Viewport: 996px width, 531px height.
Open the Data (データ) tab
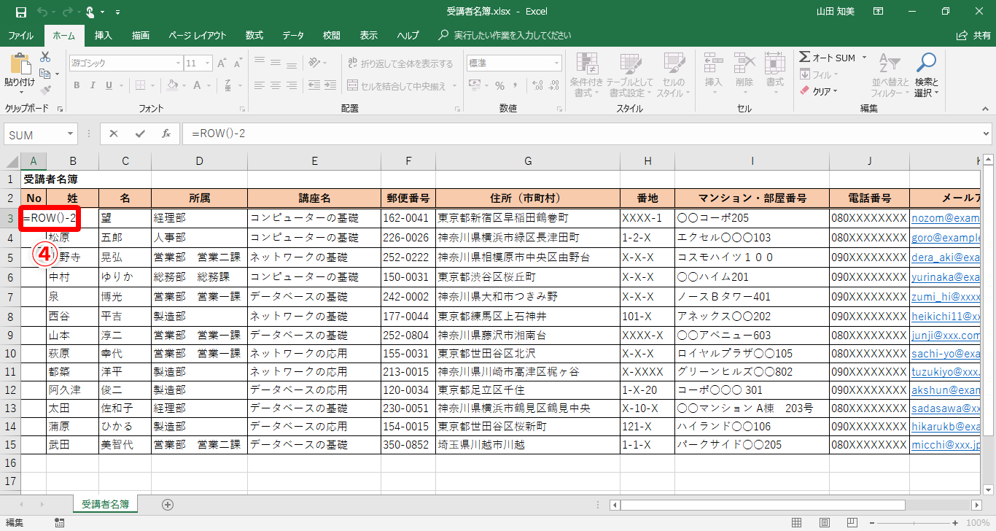pyautogui.click(x=293, y=35)
